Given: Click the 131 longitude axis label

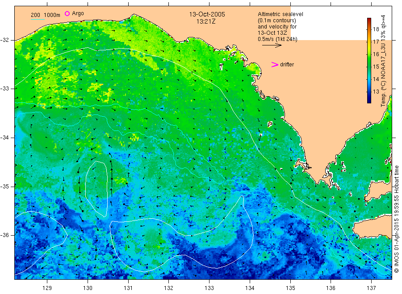Looking at the screenshot, I should (128, 288).
